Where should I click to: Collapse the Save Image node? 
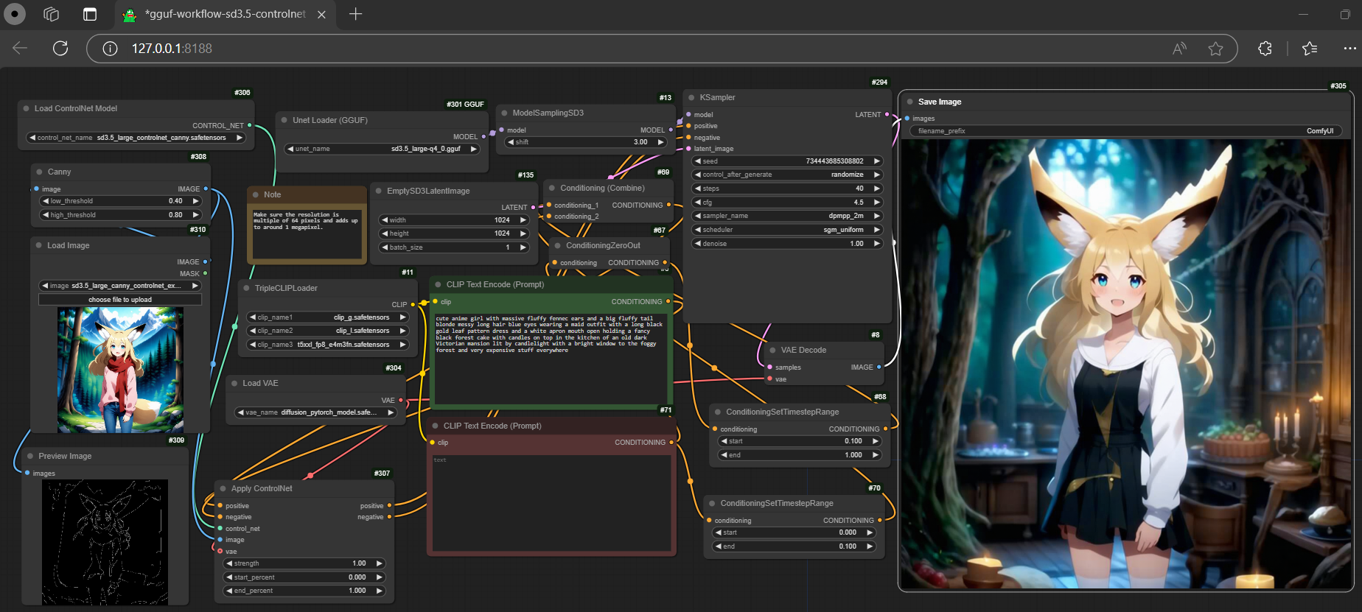(x=910, y=102)
